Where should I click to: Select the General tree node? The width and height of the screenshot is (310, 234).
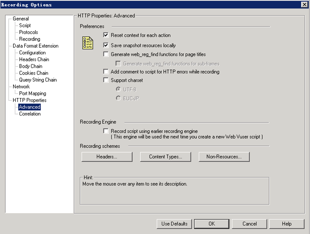(x=21, y=19)
